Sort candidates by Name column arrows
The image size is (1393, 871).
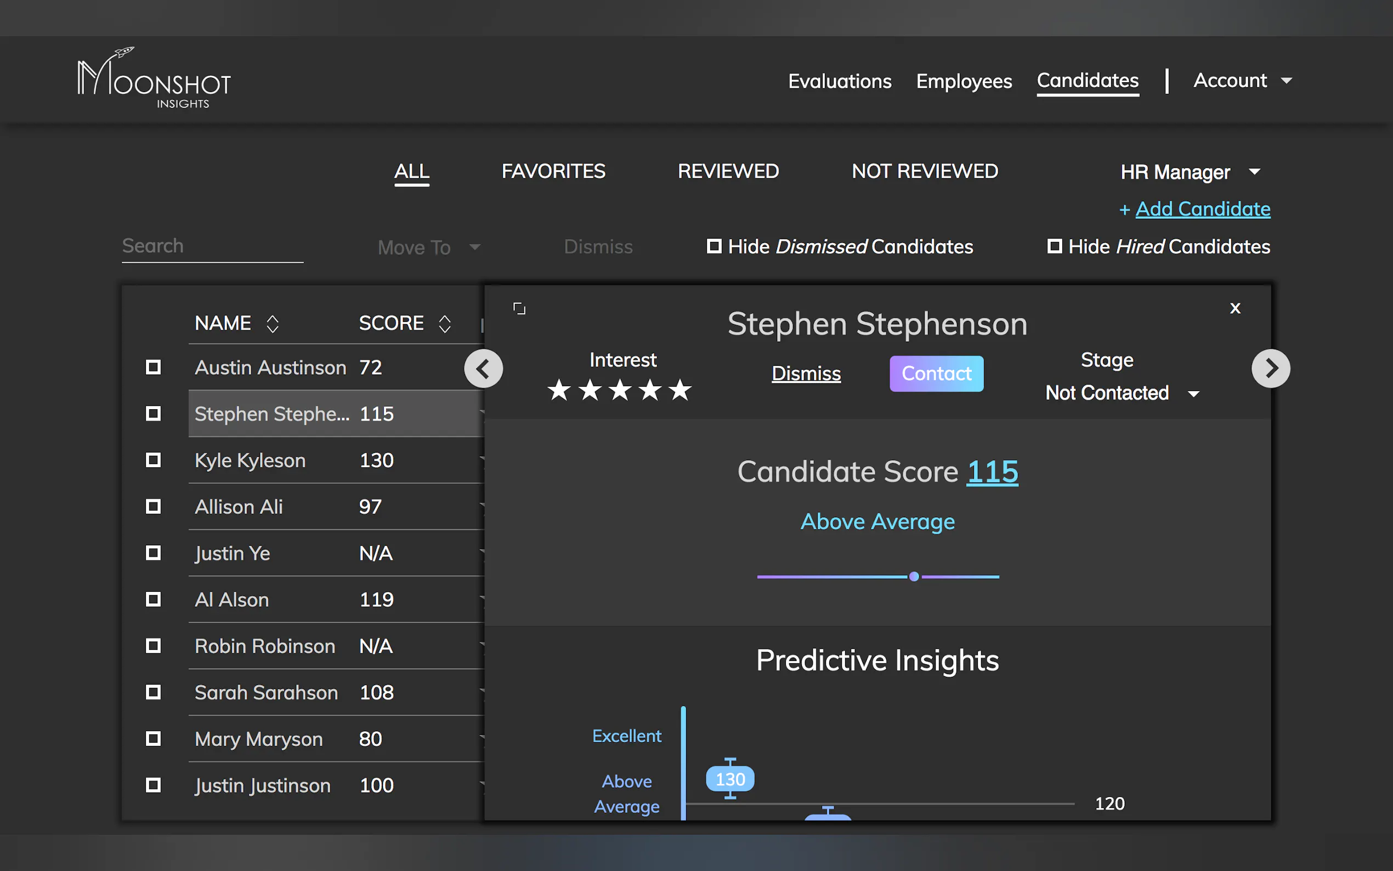[273, 324]
